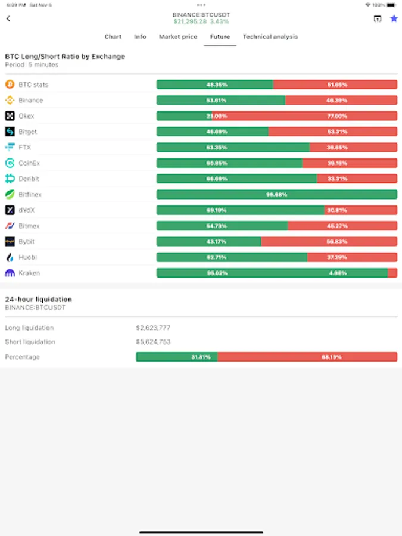This screenshot has width=402, height=536.
Task: Click the Binance exchange logo
Action: (10, 100)
